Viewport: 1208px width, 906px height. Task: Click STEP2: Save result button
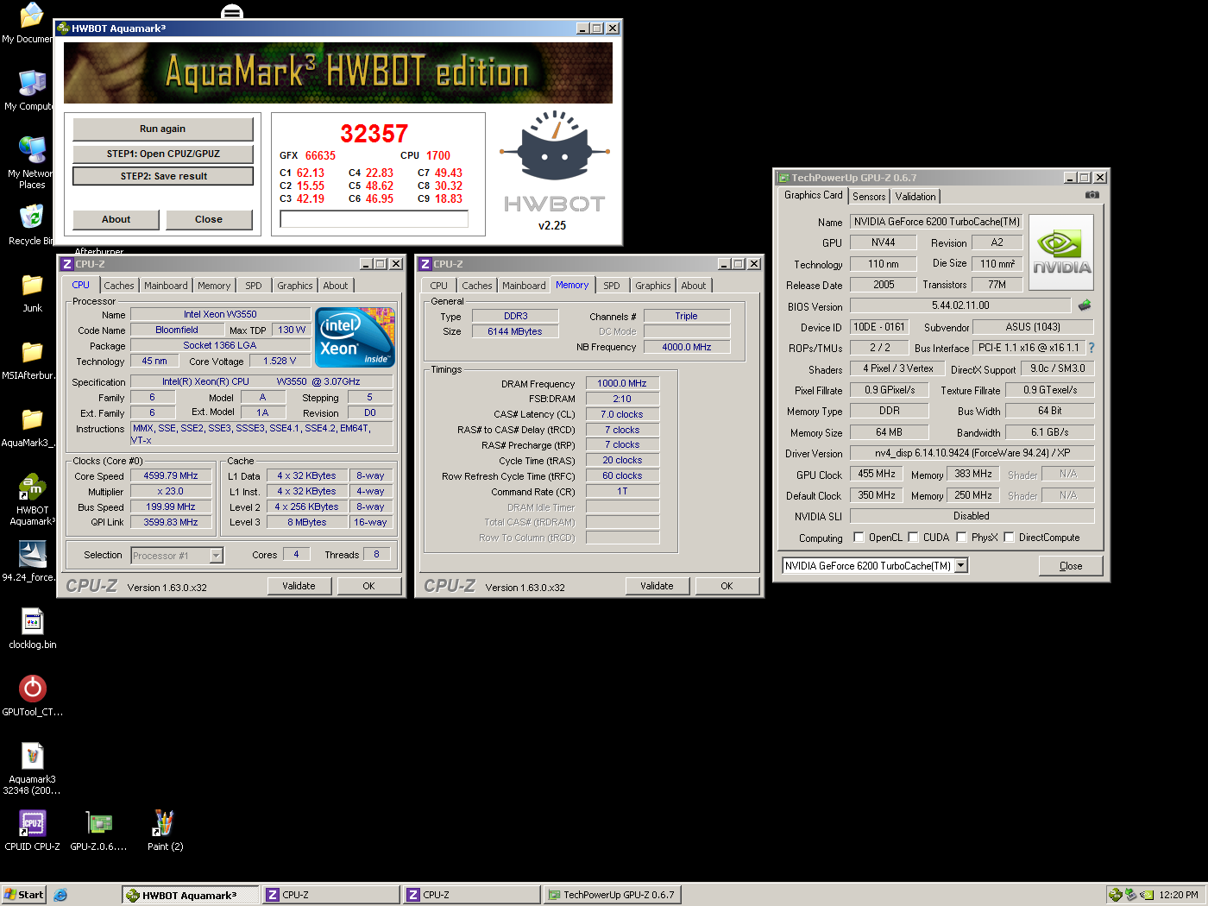click(163, 176)
